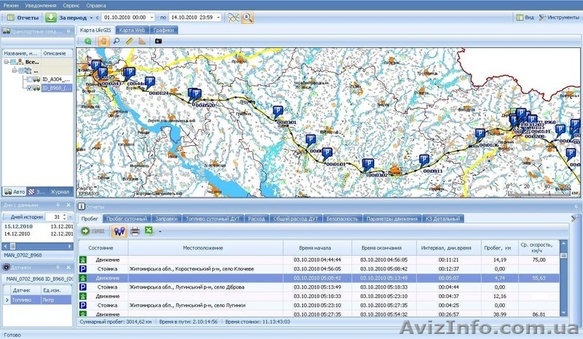Switch to the Авто bottom tab

[15, 192]
